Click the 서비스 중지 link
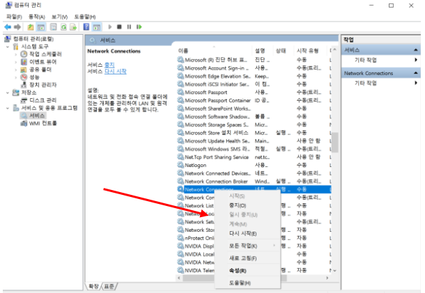The width and height of the screenshot is (425, 293). (109, 65)
